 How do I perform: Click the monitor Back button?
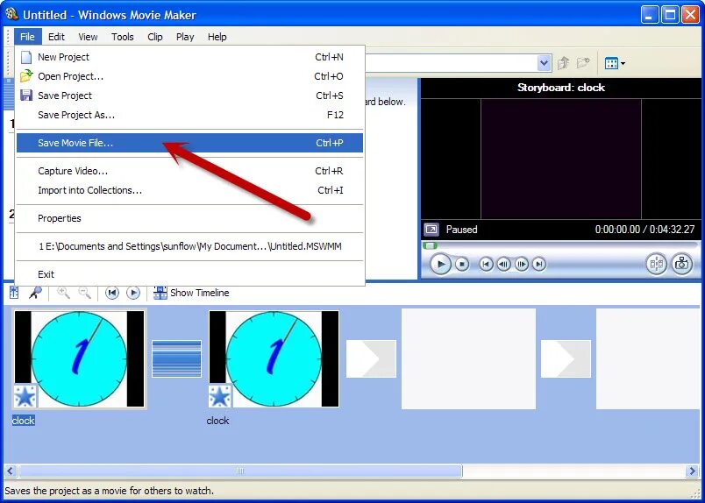coord(486,264)
